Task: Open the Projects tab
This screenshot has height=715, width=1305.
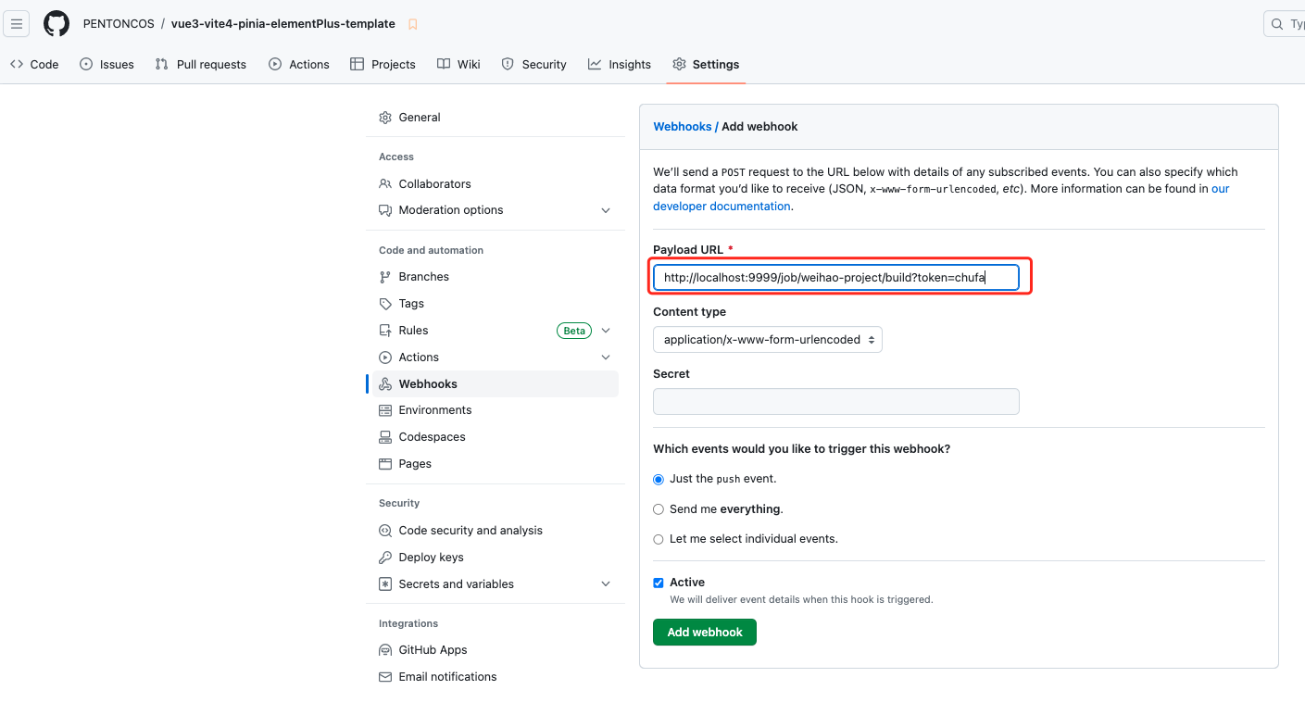Action: click(383, 64)
